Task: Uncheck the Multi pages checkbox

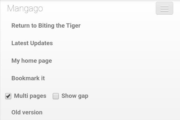Action: pyautogui.click(x=8, y=96)
